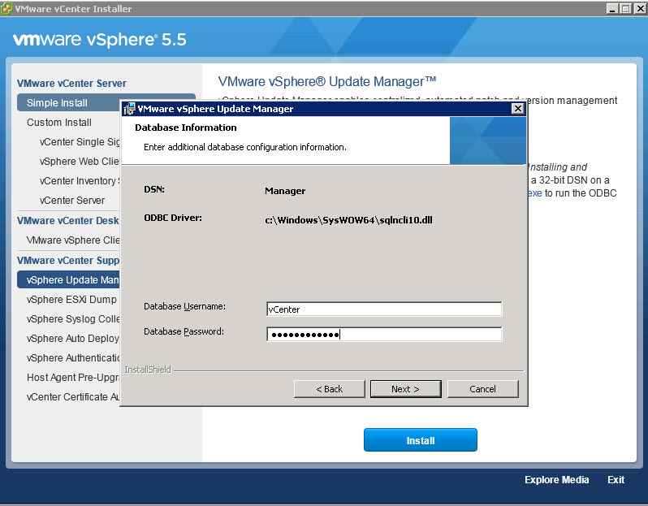Click 'VMware vSphere Update Manager' page title

pos(327,81)
